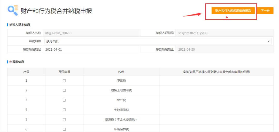Click the magnifier logo icon beside the title
This screenshot has height=132, width=279.
click(13, 11)
